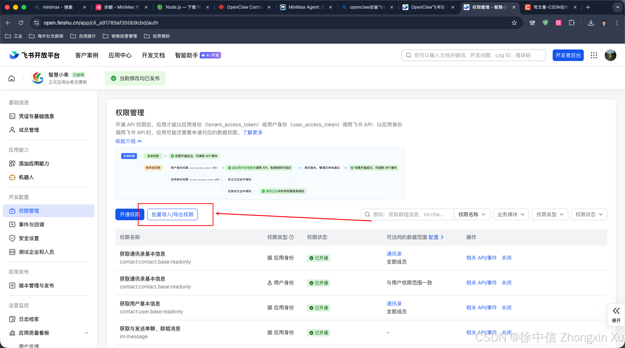Open the browser tab list chevron

pos(617,7)
